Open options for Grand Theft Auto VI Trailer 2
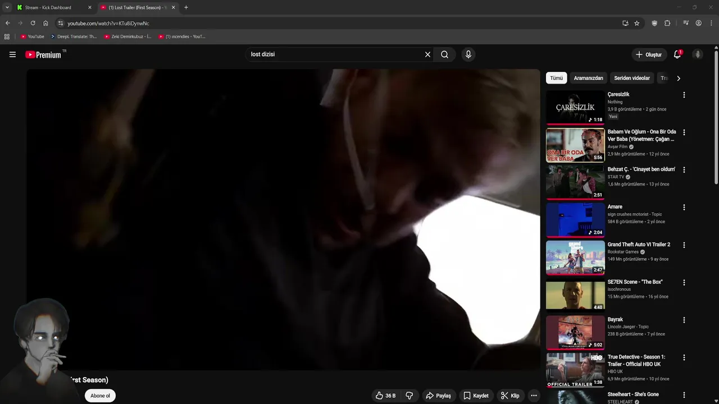Viewport: 719px width, 404px height. click(684, 245)
